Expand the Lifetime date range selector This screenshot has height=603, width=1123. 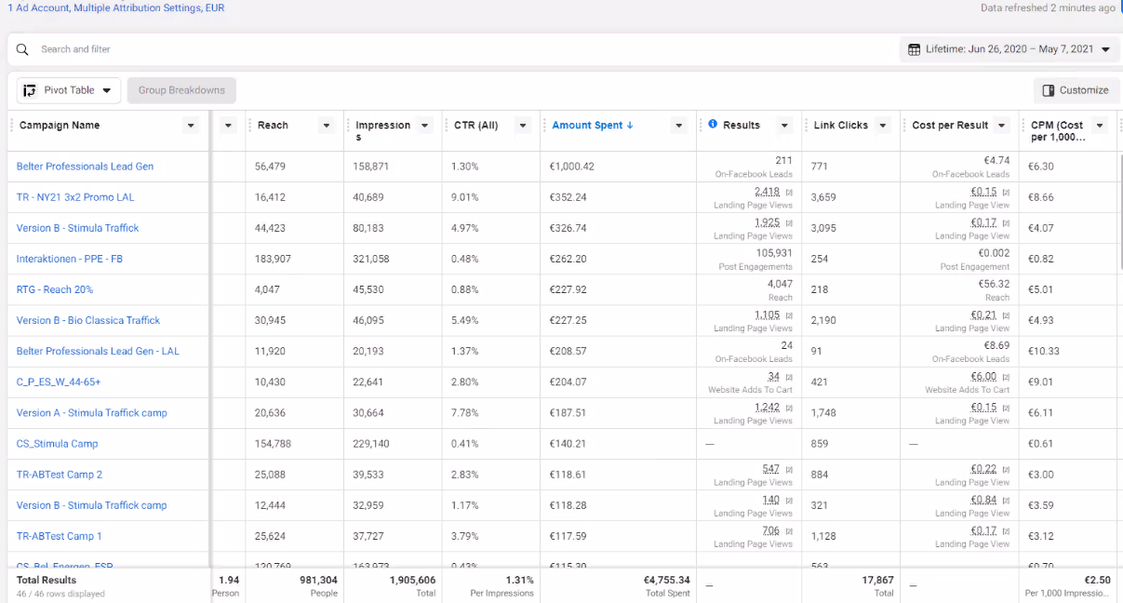[1105, 49]
